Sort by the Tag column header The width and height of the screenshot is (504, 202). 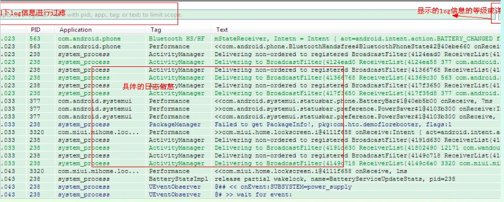pos(156,30)
